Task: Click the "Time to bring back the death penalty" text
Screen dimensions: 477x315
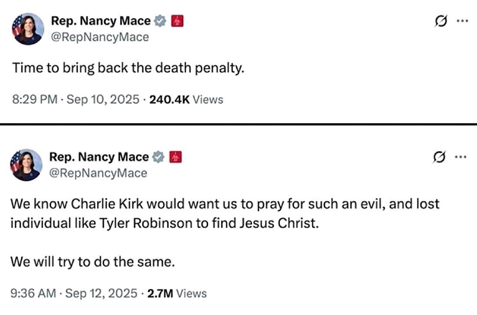Action: 128,68
